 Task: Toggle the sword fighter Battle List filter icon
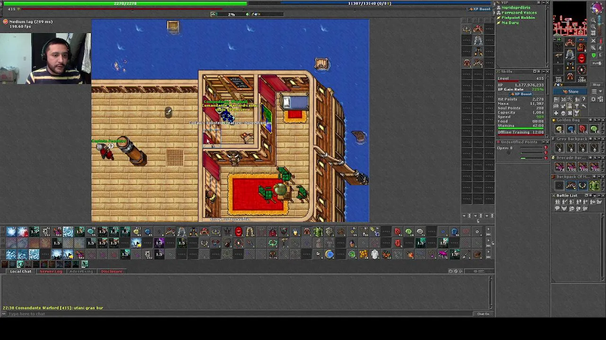tap(563, 202)
